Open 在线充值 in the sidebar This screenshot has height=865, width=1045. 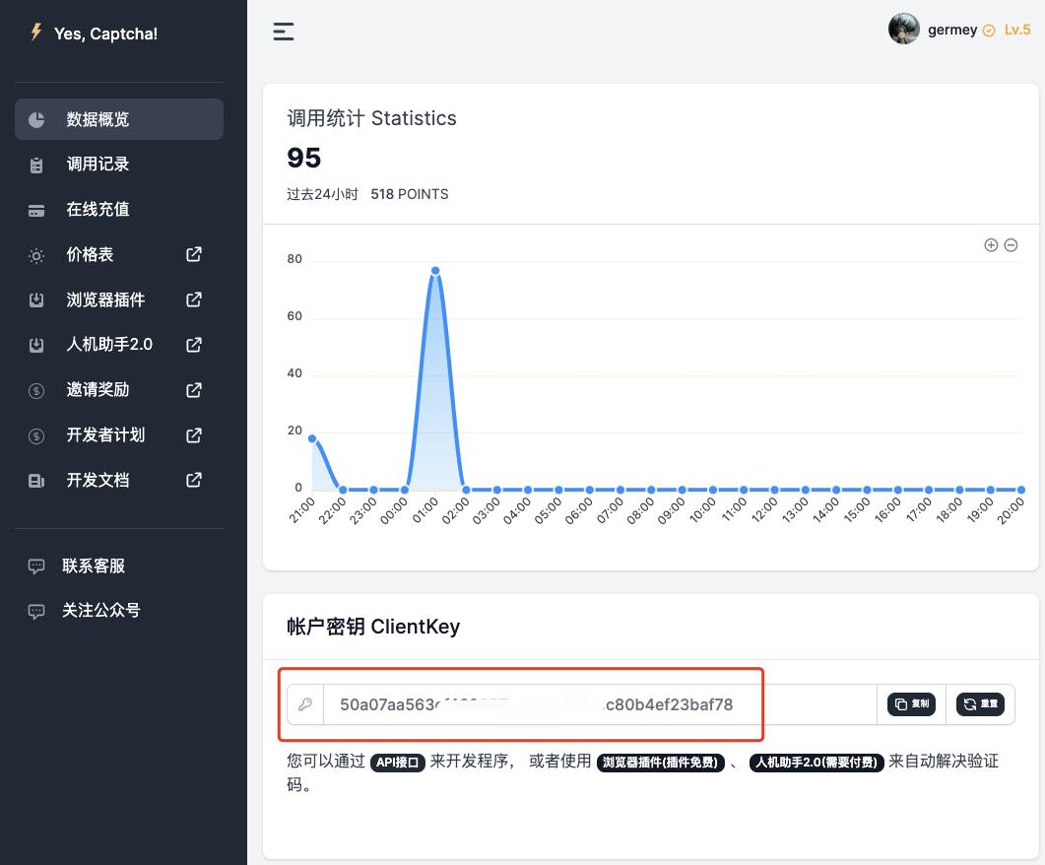point(119,209)
